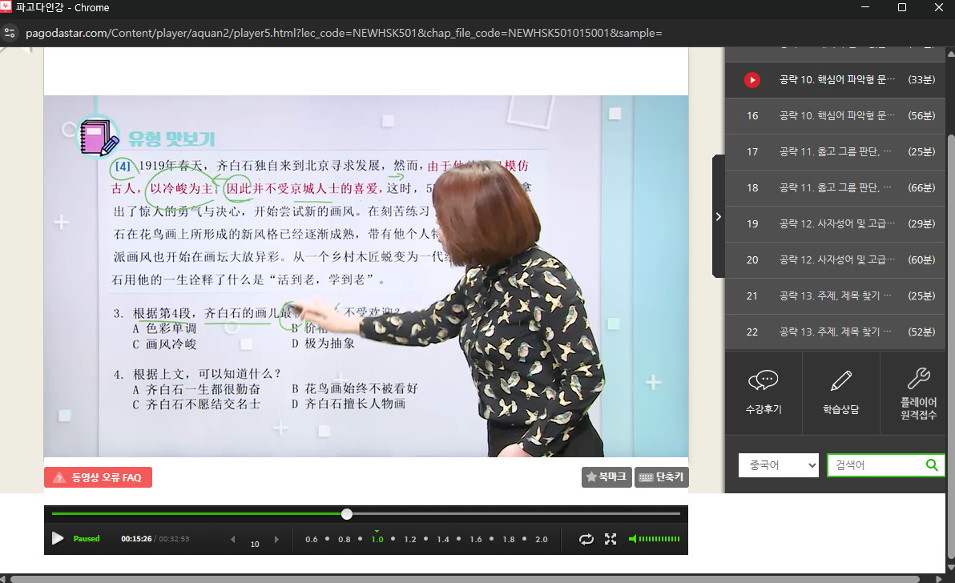Play the paused lecture video
The width and height of the screenshot is (955, 583).
(x=58, y=539)
